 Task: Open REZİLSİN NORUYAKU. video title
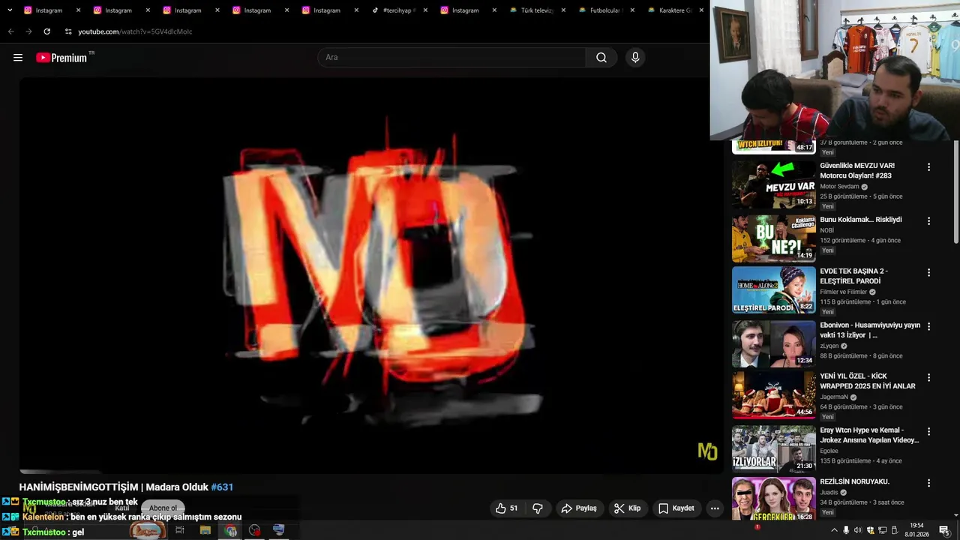[x=854, y=481]
